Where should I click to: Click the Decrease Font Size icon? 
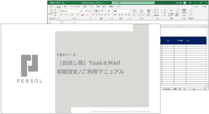pyautogui.click(x=89, y=11)
